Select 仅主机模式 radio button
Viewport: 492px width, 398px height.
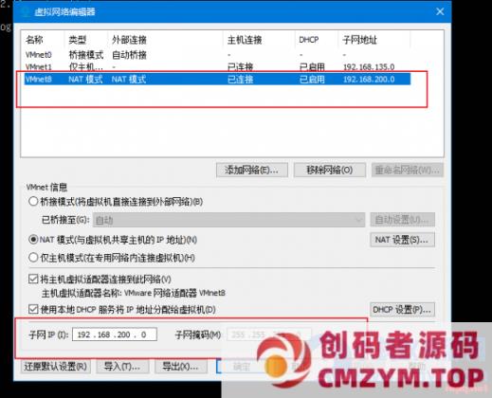pos(33,258)
